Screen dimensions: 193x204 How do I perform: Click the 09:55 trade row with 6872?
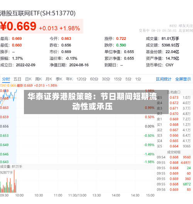click(x=174, y=184)
